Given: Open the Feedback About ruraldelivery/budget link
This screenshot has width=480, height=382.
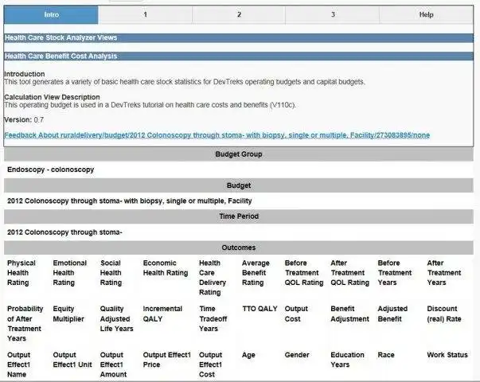Looking at the screenshot, I should [x=217, y=135].
